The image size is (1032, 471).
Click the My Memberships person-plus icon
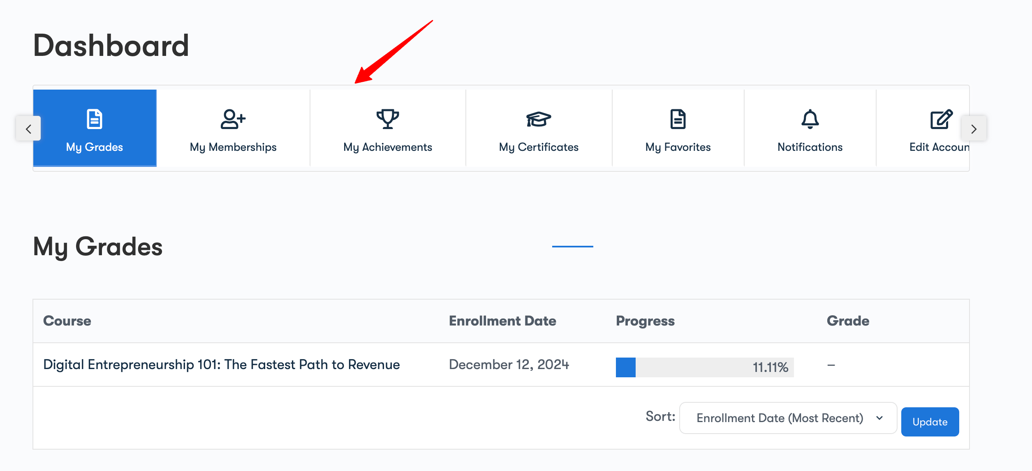click(x=233, y=119)
